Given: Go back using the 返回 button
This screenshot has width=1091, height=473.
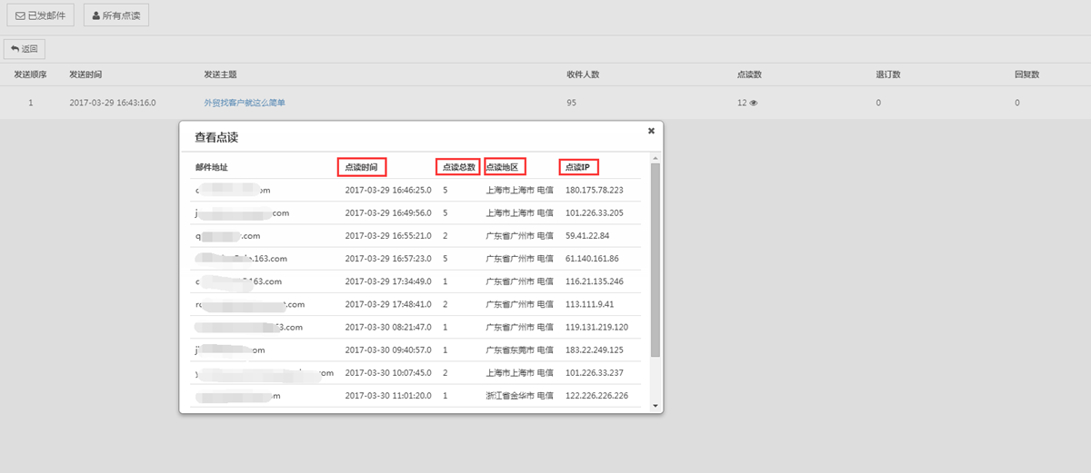Looking at the screenshot, I should point(24,49).
